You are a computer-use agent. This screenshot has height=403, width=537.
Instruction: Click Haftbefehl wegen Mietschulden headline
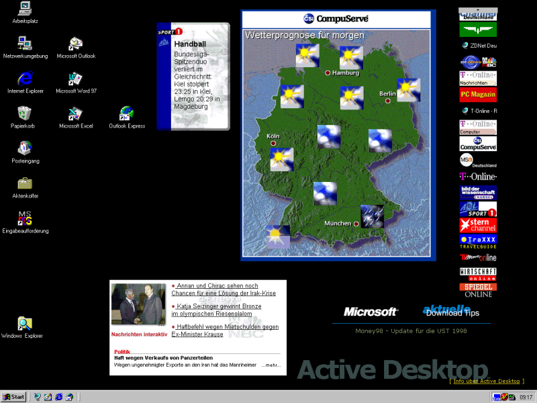click(225, 330)
